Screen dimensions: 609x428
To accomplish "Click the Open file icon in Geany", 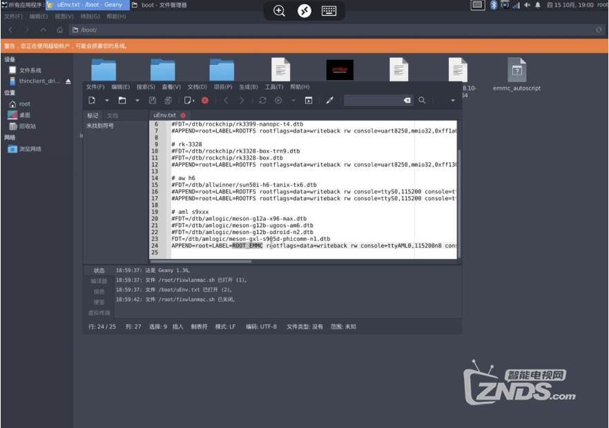I will [122, 101].
